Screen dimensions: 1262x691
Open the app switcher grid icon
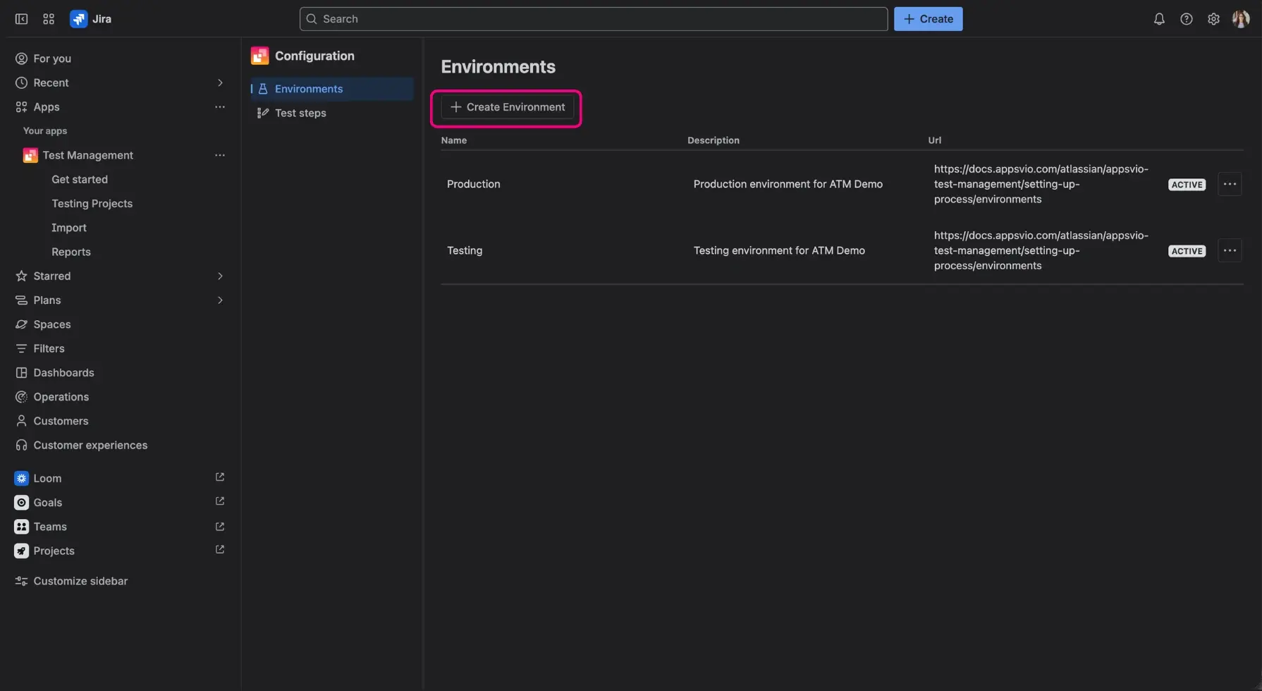49,19
